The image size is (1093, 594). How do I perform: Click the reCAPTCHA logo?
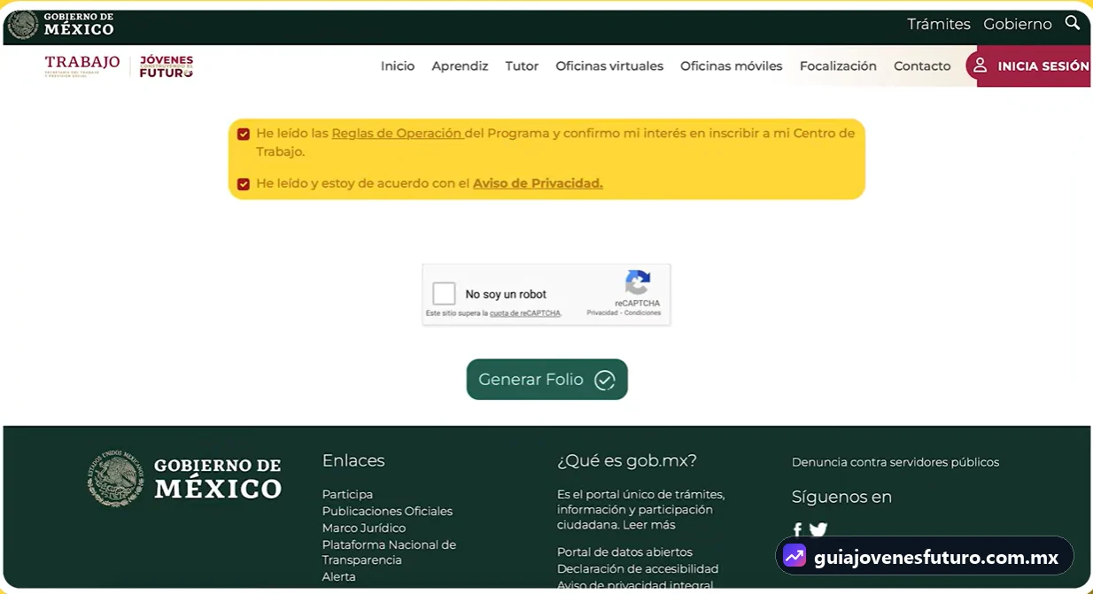(x=638, y=283)
